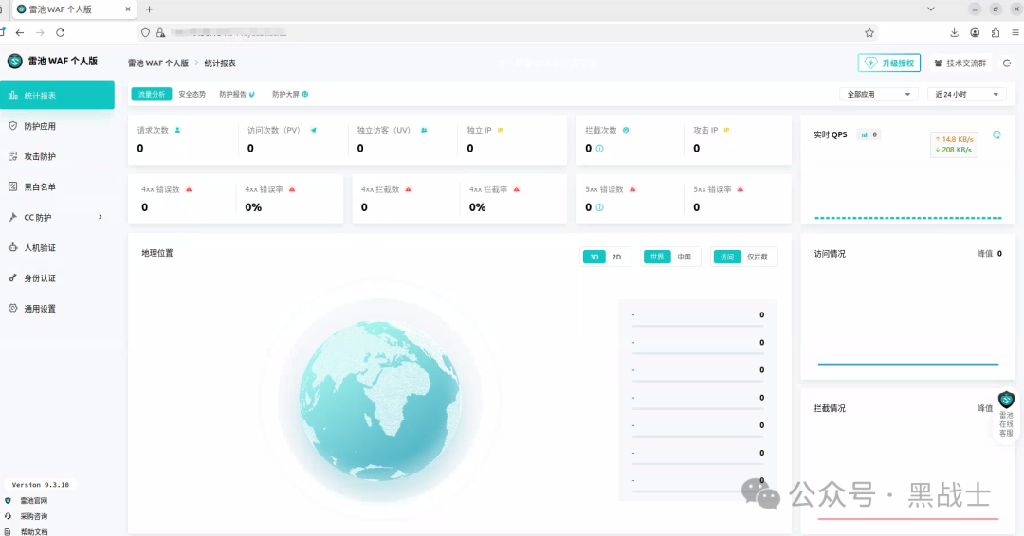
Task: Open a new browser tab
Action: click(x=149, y=9)
